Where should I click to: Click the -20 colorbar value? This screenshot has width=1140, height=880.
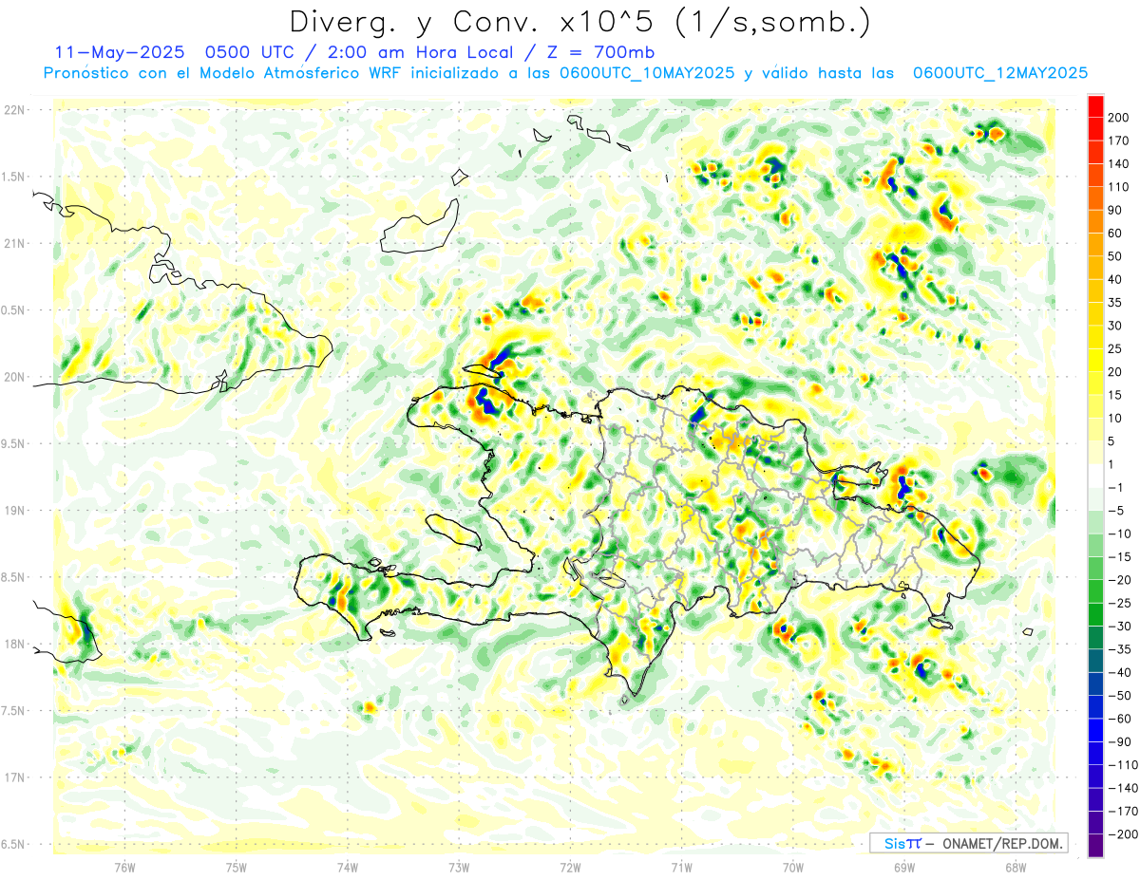tap(1121, 580)
